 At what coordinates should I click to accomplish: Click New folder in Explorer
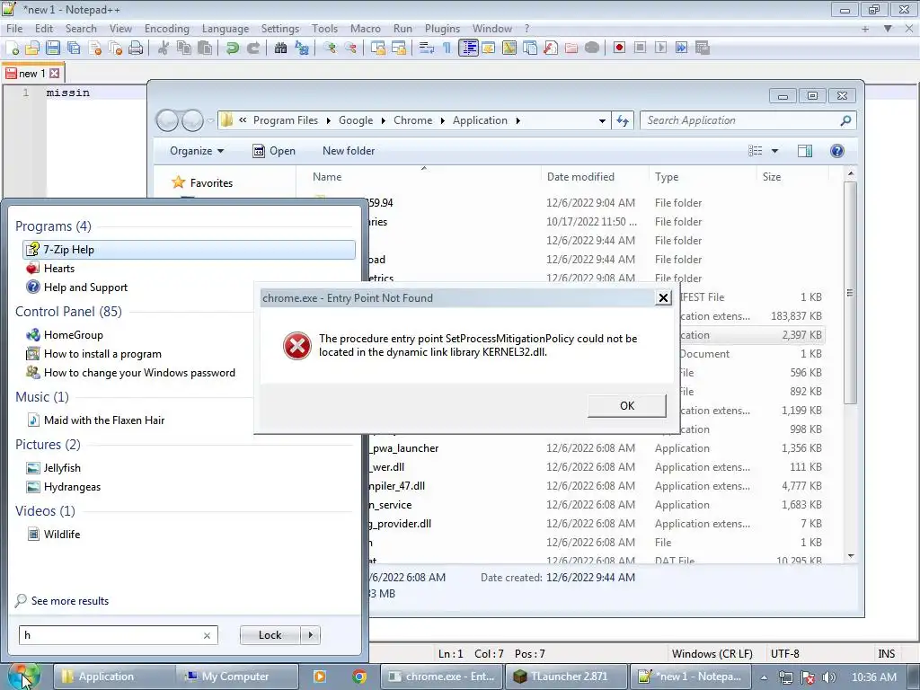[x=349, y=151]
